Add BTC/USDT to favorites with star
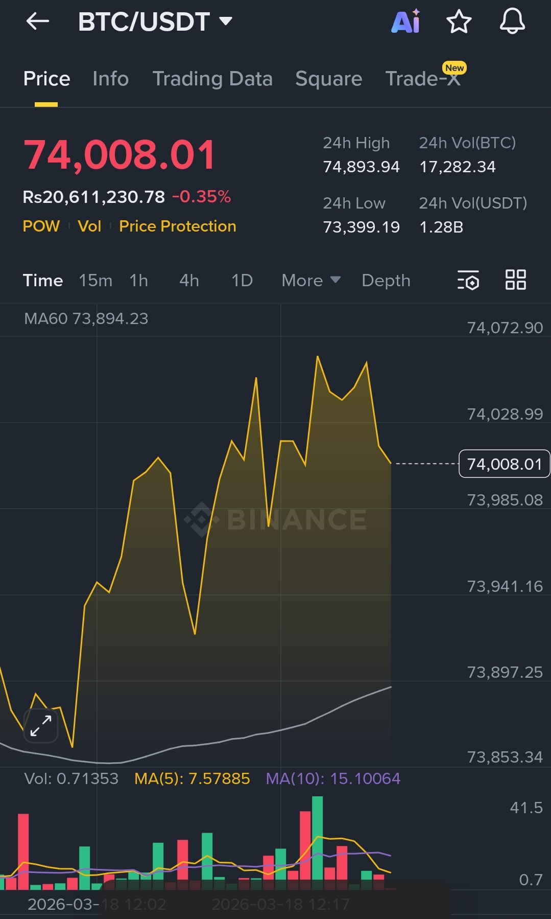 click(459, 21)
